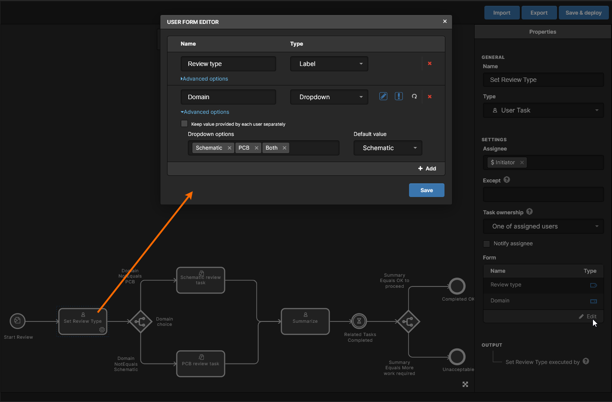
Task: Select the Summarize user task node
Action: point(305,321)
